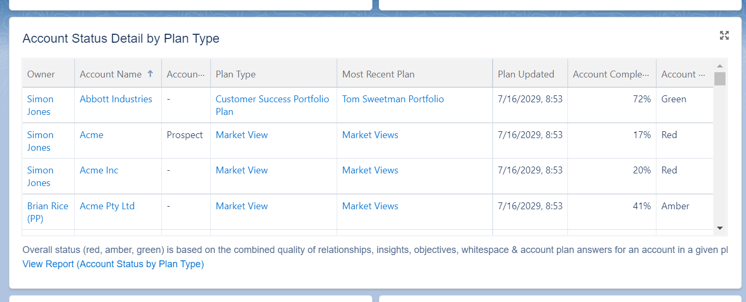Open the Abbott Industries account
The height and width of the screenshot is (302, 746).
[x=116, y=99]
